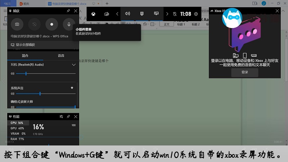Select the 电脑录屏快捷键是哪个.docx document tab
Image resolution: width=288 pixels, height=162 pixels.
[69, 4]
